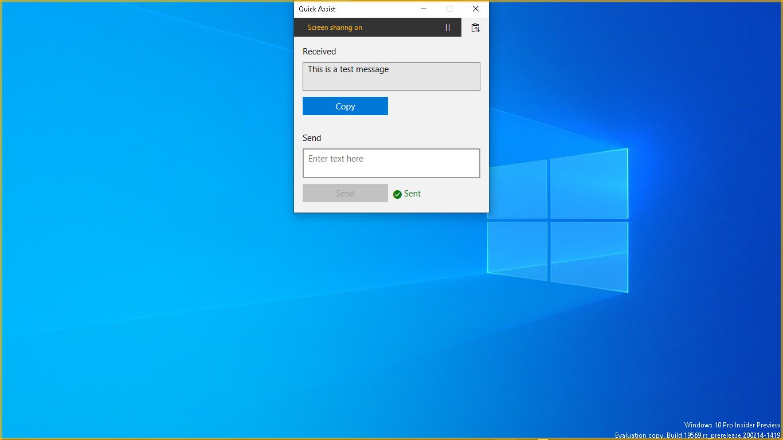The image size is (783, 440).
Task: Click the 'Sent' status text
Action: click(412, 194)
